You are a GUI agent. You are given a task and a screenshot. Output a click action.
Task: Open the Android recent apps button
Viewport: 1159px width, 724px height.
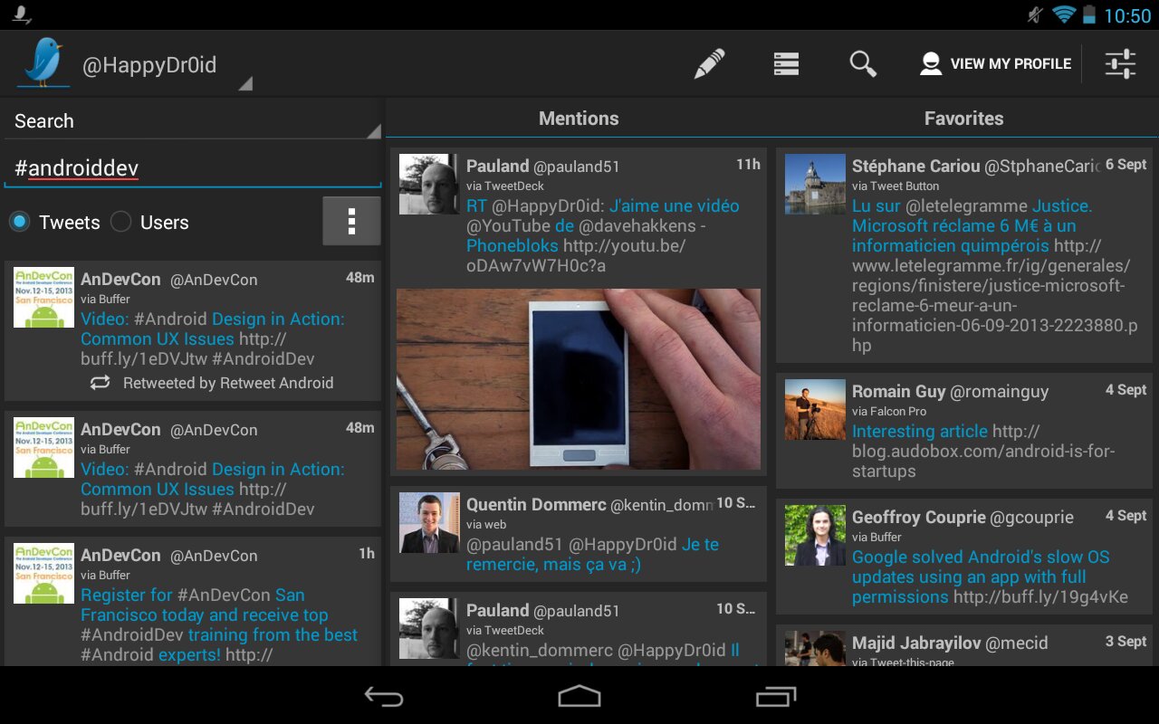(x=775, y=695)
